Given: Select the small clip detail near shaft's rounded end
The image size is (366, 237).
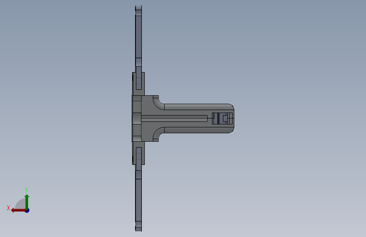Looking at the screenshot, I should coord(222,118).
